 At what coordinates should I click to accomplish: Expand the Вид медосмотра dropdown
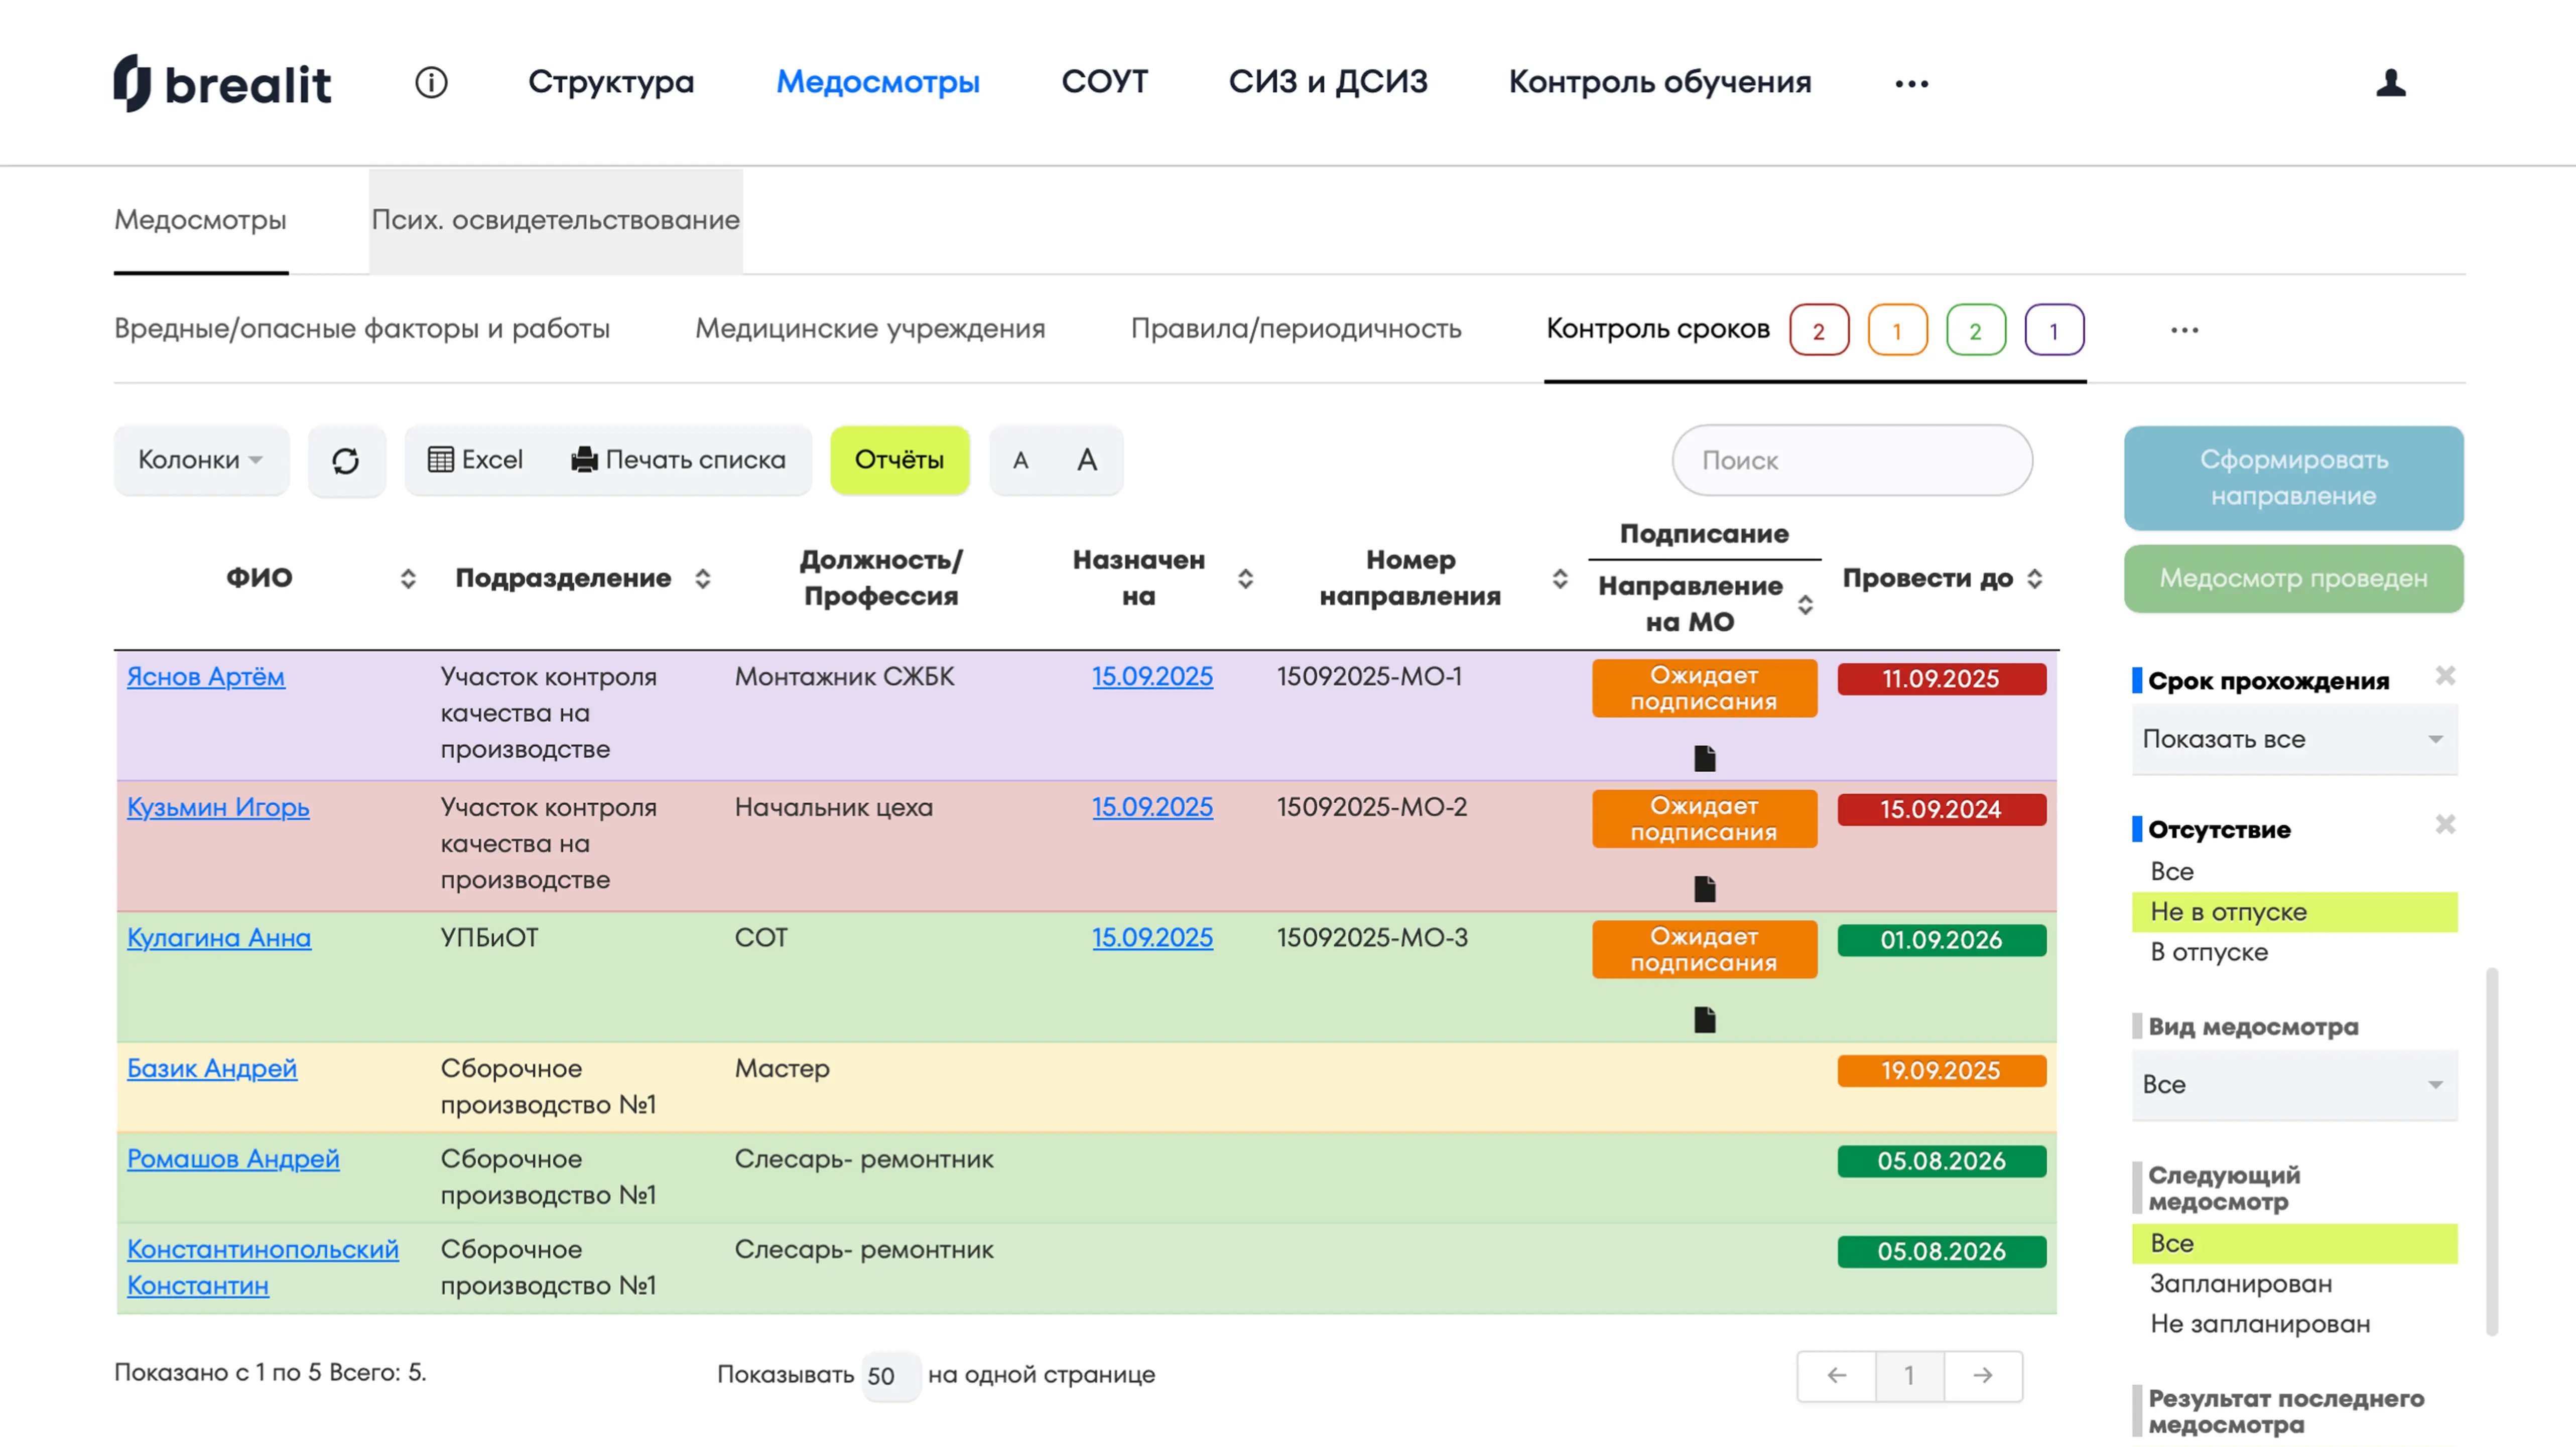coord(2293,1084)
